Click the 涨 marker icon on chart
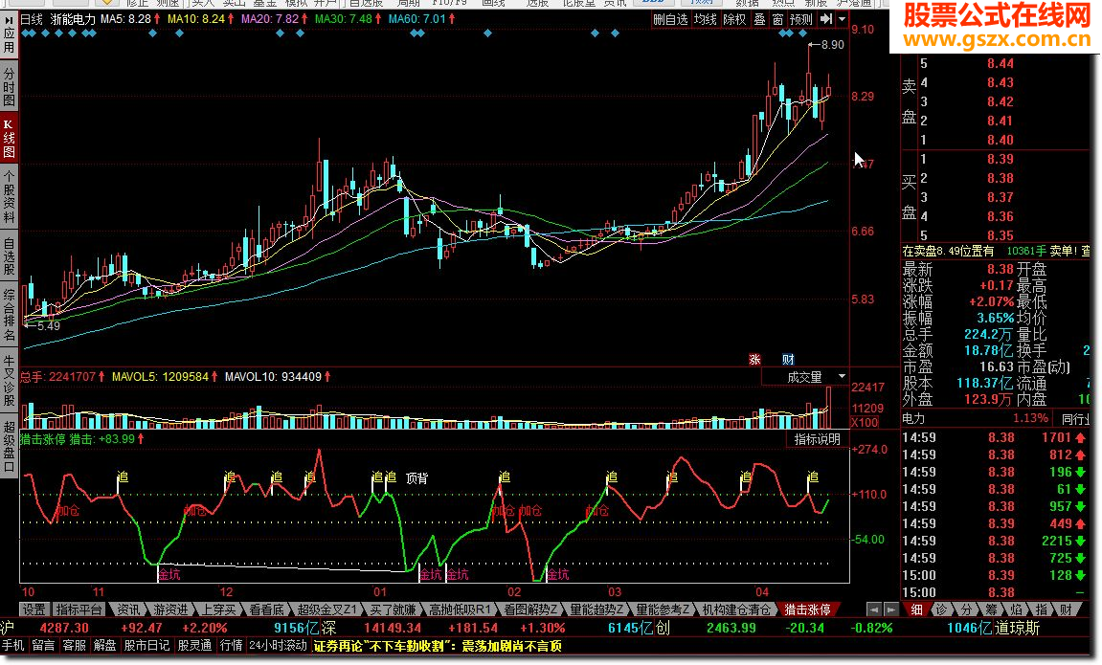 pyautogui.click(x=754, y=360)
